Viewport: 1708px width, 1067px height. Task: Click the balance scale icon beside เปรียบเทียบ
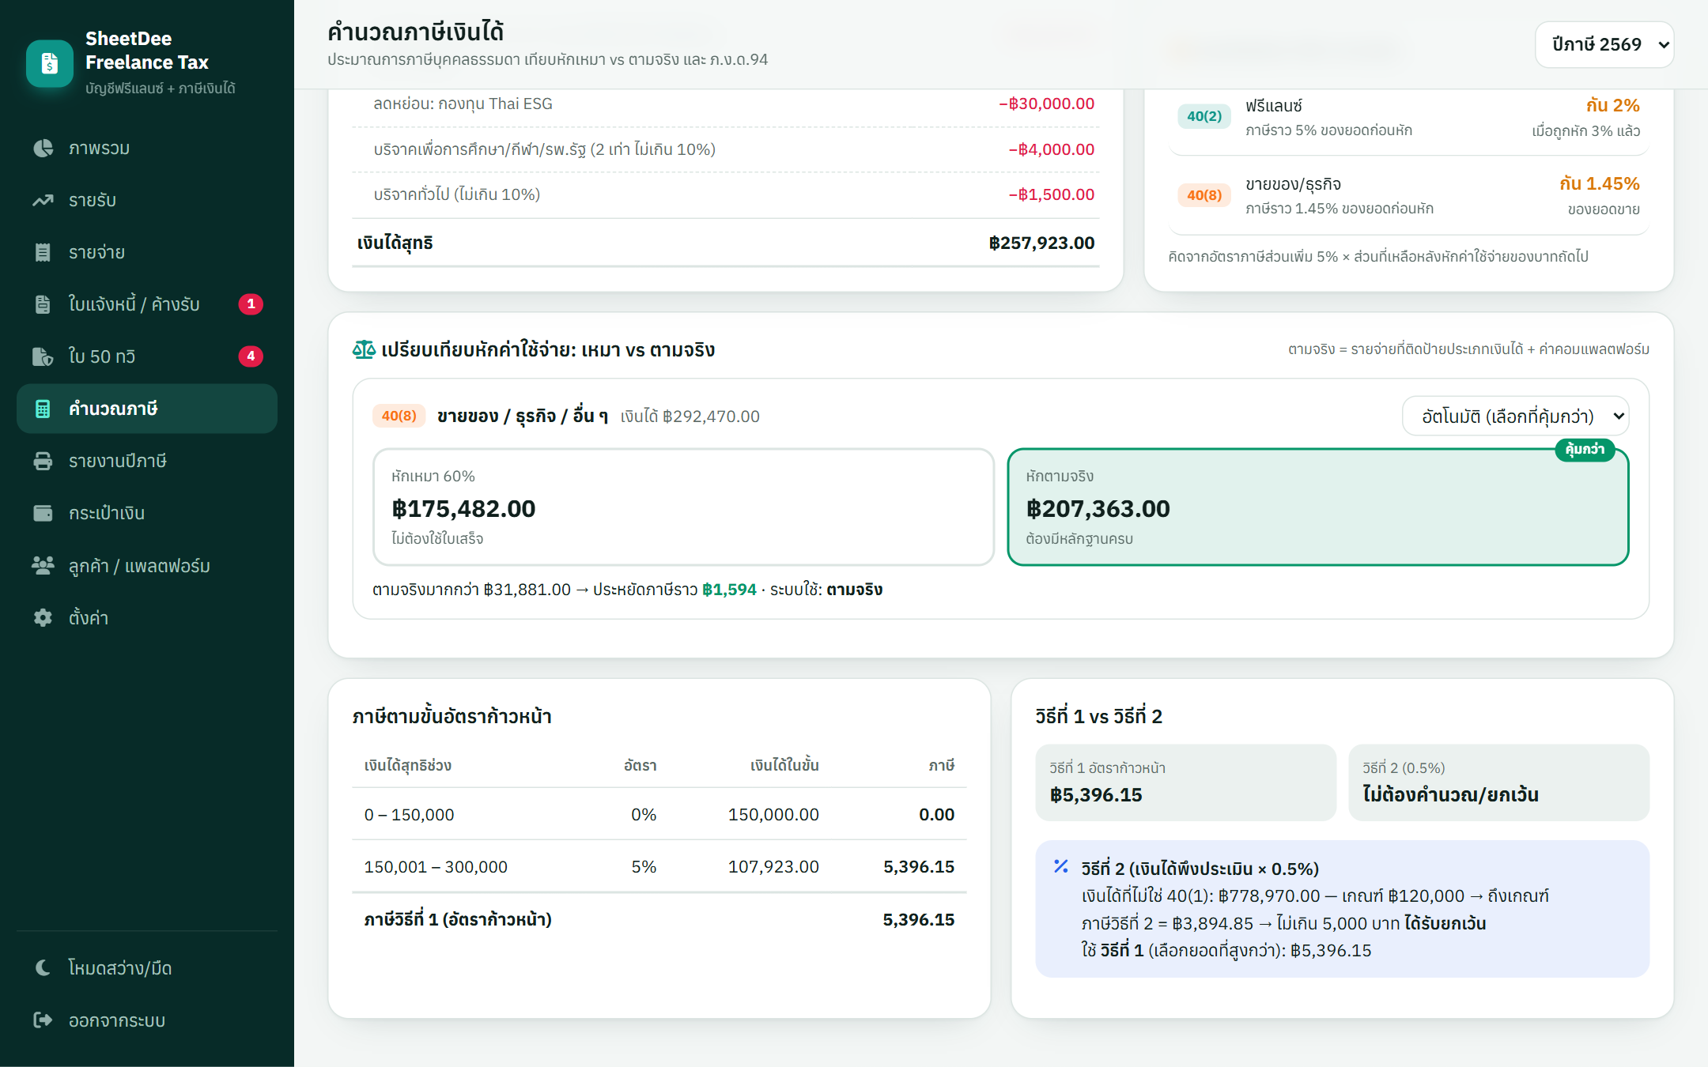coord(364,349)
